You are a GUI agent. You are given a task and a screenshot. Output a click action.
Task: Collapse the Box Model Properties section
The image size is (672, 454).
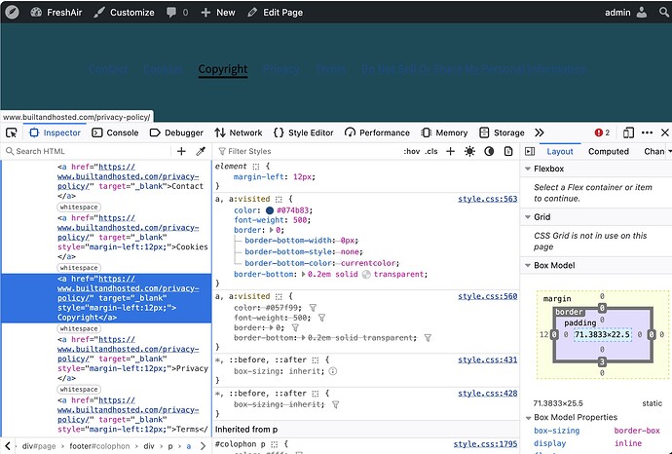(x=528, y=418)
